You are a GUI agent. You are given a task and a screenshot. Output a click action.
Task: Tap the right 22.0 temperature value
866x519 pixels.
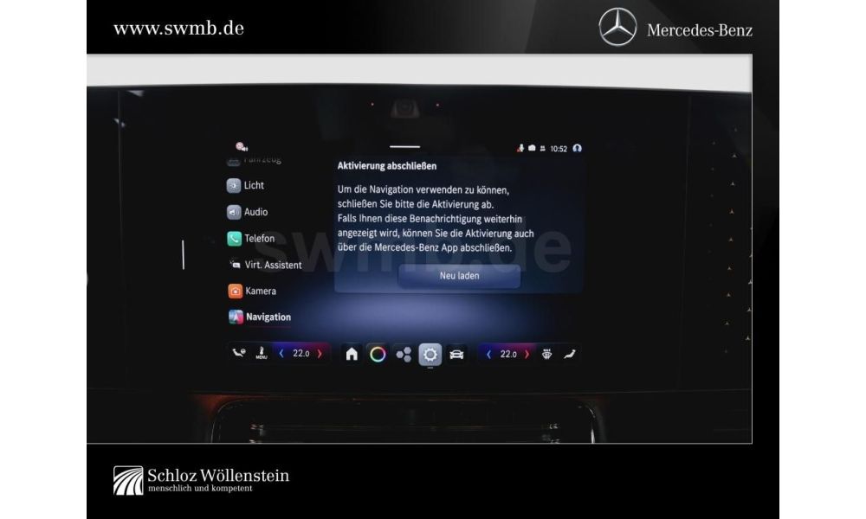click(508, 354)
